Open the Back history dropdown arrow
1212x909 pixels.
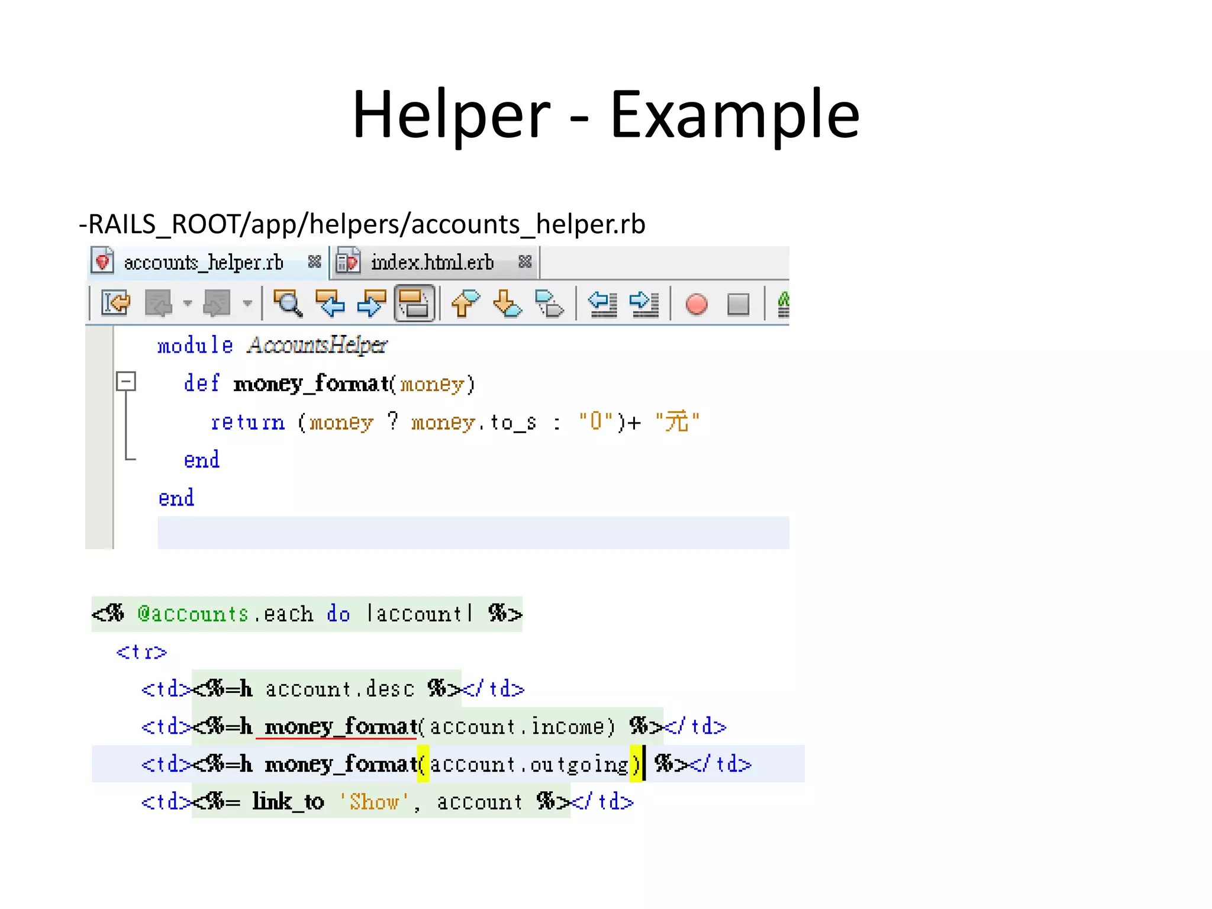[x=188, y=304]
